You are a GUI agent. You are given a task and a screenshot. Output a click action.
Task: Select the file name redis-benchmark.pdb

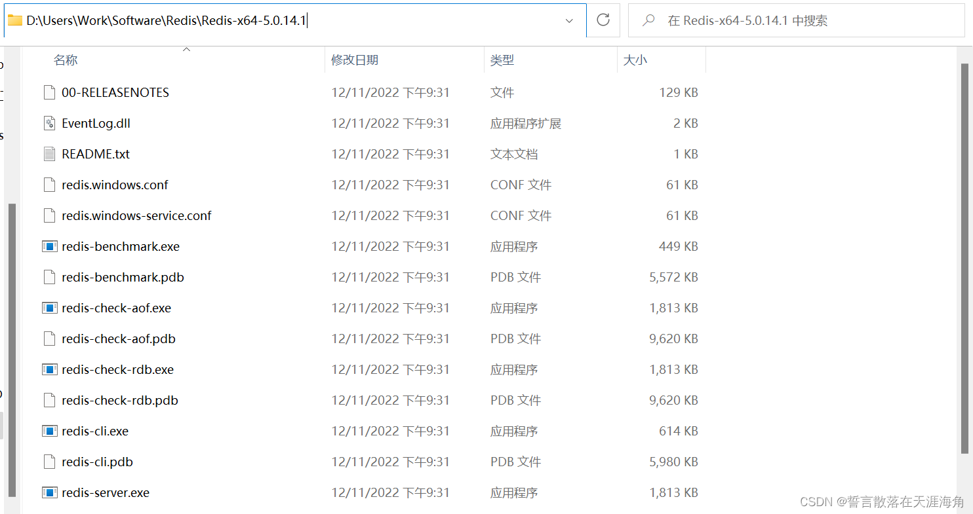click(x=123, y=277)
